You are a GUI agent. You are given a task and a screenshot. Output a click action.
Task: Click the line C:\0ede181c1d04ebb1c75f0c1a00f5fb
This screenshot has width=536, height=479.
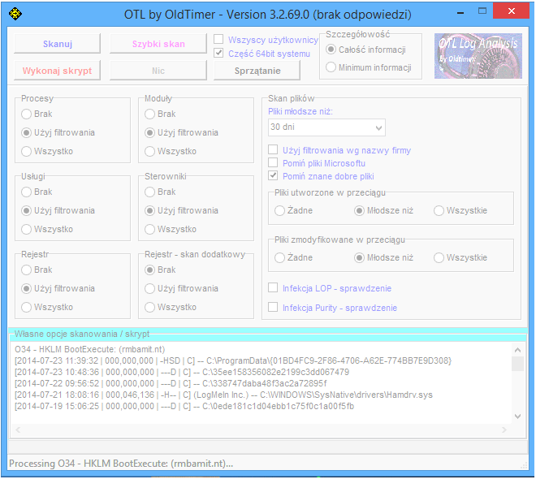tap(184, 406)
